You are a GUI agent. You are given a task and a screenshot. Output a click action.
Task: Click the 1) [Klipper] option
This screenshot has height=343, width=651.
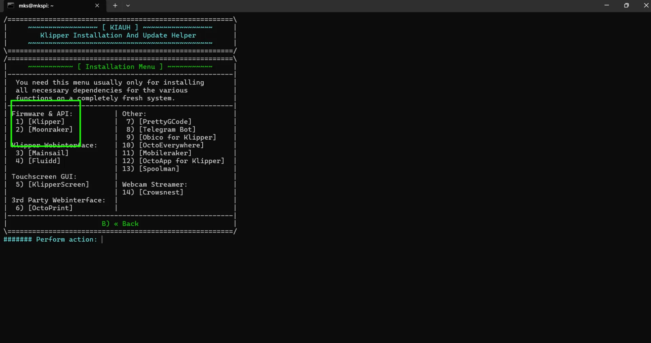(x=40, y=122)
